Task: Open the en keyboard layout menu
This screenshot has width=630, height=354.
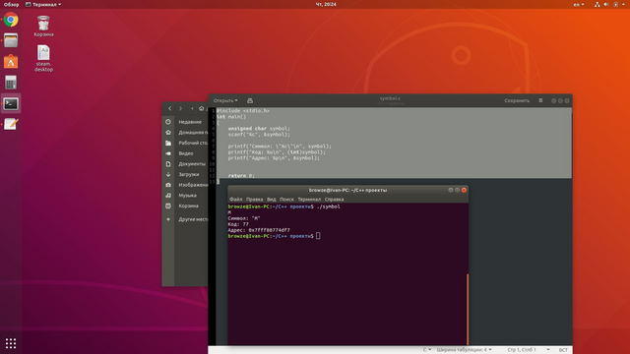Action: (x=579, y=4)
